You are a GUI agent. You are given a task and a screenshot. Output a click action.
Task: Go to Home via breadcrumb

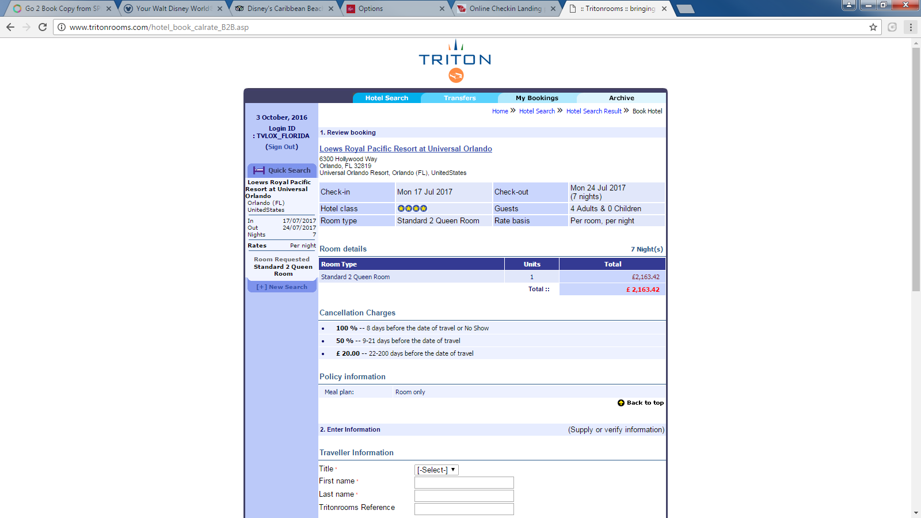tap(500, 111)
